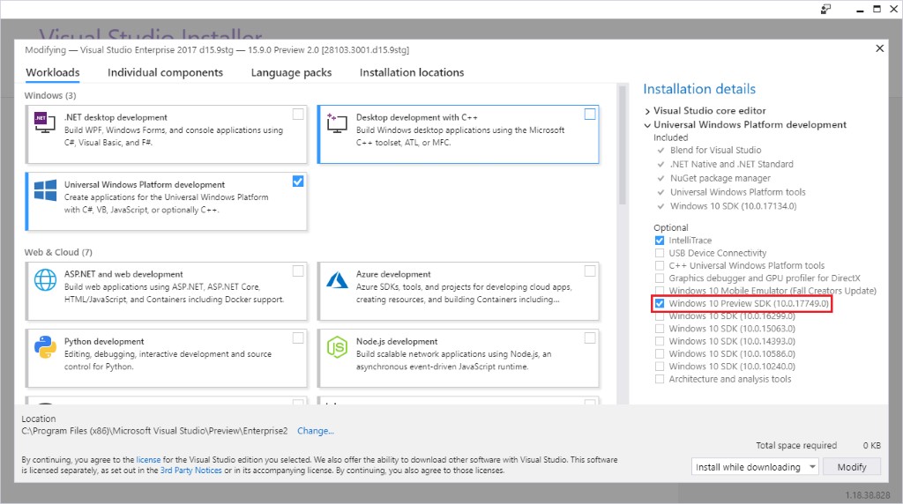
Task: Expand Visual Studio core editor details
Action: pos(647,111)
